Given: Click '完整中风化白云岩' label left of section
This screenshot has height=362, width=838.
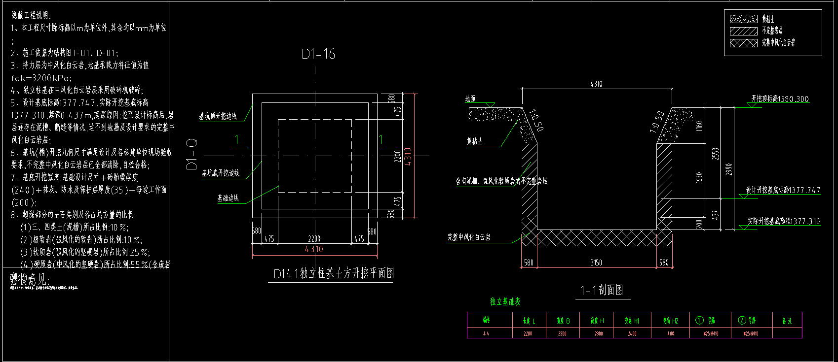Looking at the screenshot, I should 469,237.
